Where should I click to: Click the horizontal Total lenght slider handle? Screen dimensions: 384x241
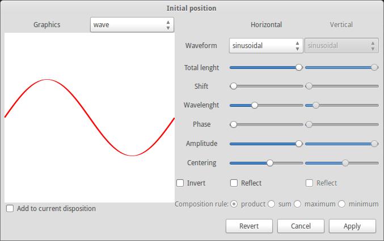pyautogui.click(x=299, y=67)
